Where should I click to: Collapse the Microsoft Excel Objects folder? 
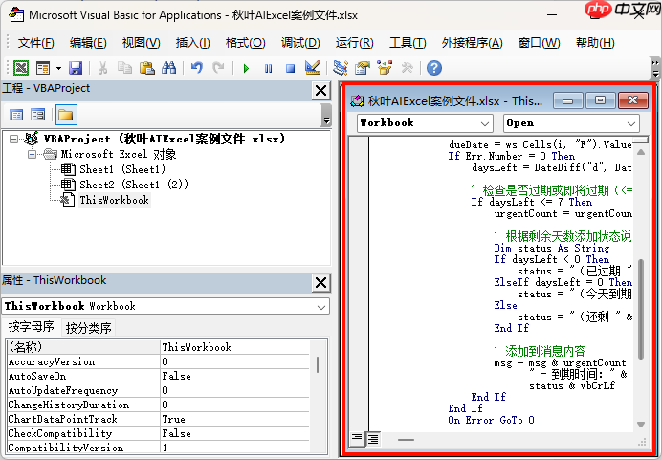[33, 155]
